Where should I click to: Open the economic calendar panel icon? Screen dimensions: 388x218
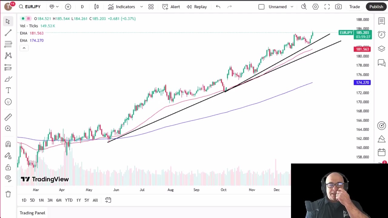(x=382, y=152)
